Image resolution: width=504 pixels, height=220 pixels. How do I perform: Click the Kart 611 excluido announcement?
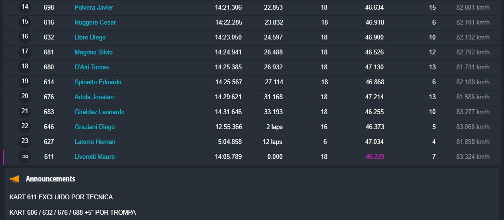pos(61,197)
